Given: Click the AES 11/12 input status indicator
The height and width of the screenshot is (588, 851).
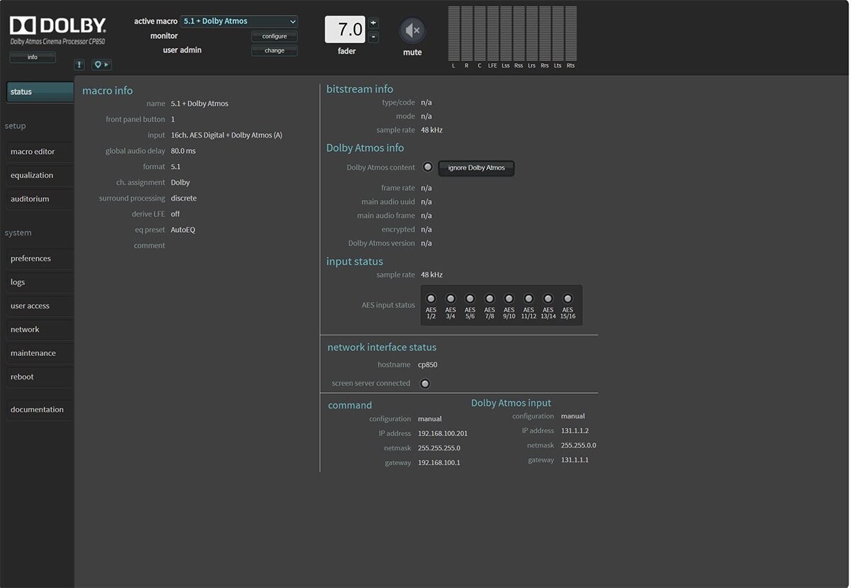Looking at the screenshot, I should tap(528, 299).
